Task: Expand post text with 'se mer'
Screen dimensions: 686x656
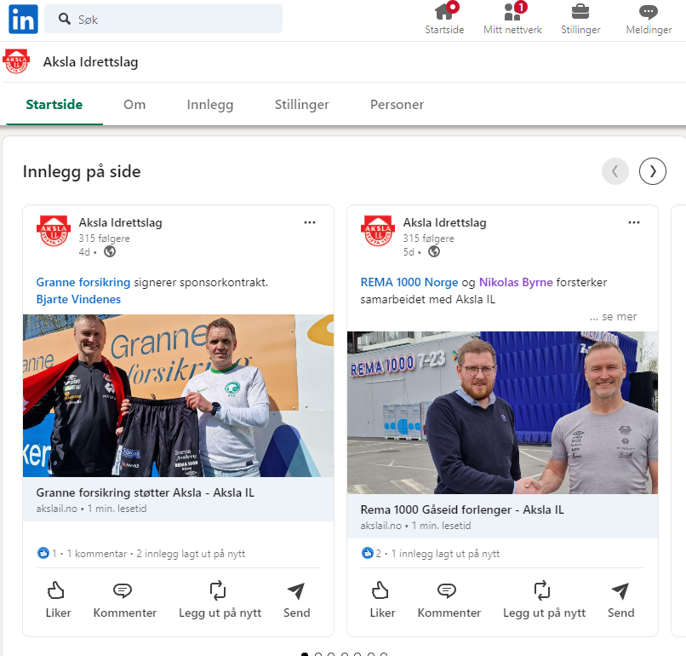Action: coord(613,317)
